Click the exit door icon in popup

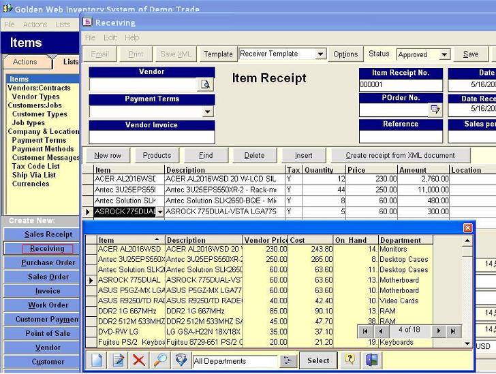pyautogui.click(x=371, y=360)
